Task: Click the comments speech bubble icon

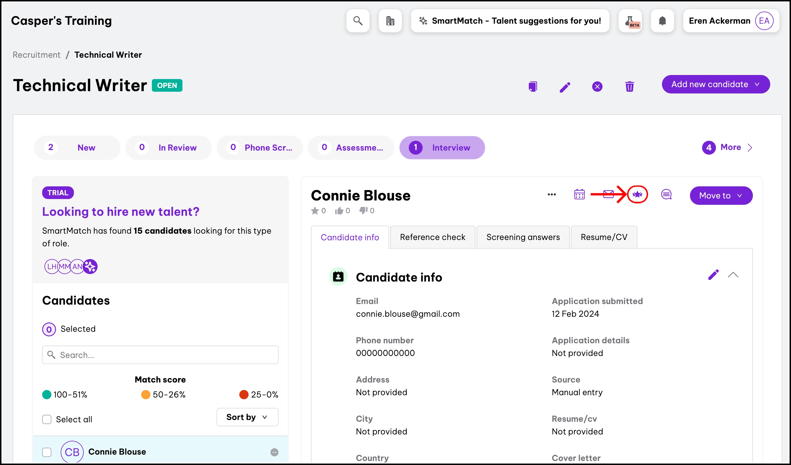Action: click(666, 194)
